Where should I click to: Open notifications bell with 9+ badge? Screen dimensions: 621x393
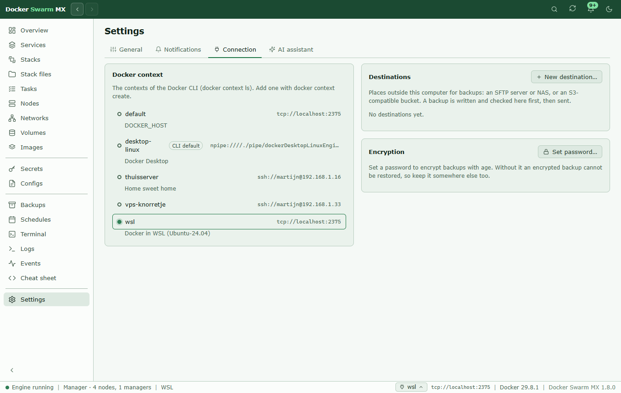click(x=591, y=9)
